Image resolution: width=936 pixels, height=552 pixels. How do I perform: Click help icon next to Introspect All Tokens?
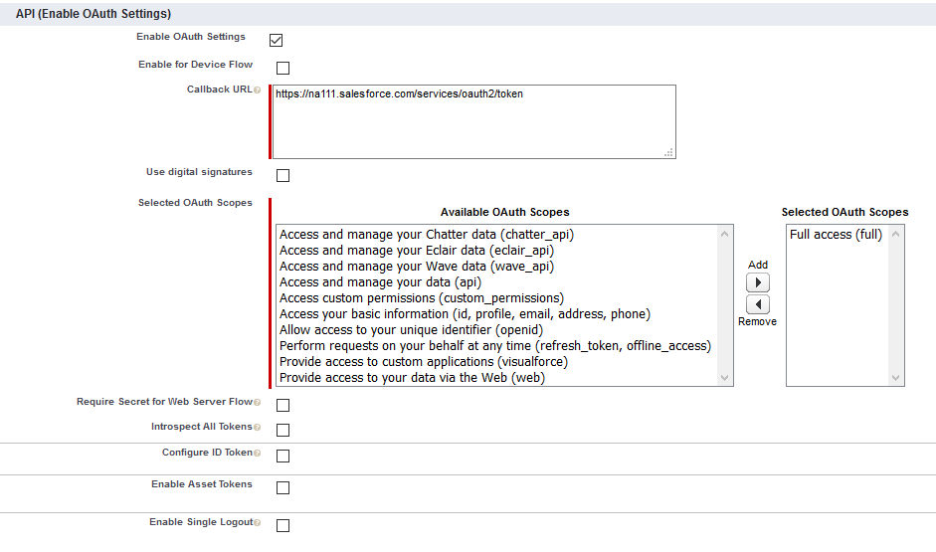click(257, 428)
